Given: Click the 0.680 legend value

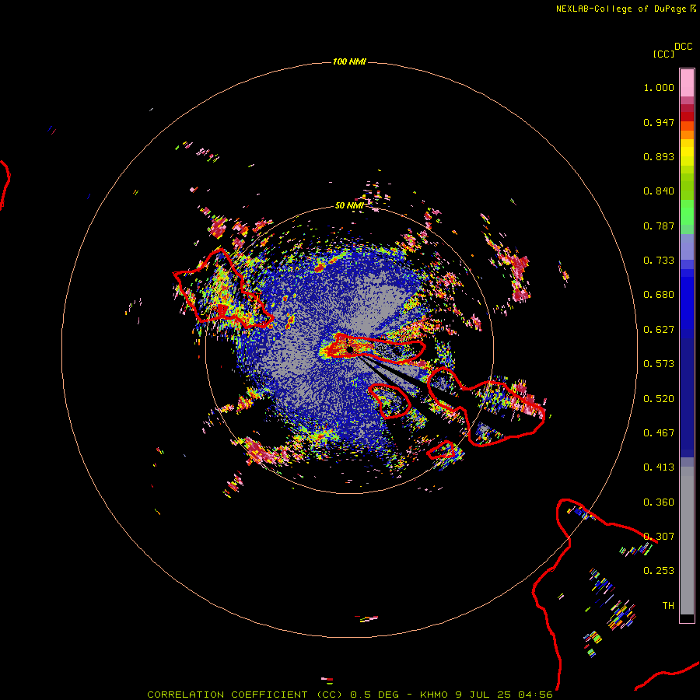Looking at the screenshot, I should click(x=659, y=295).
